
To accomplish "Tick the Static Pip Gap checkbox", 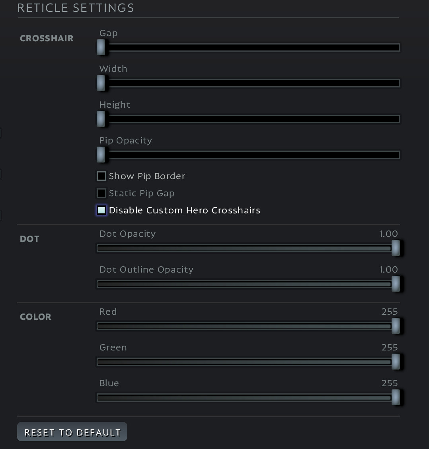I will pos(101,193).
